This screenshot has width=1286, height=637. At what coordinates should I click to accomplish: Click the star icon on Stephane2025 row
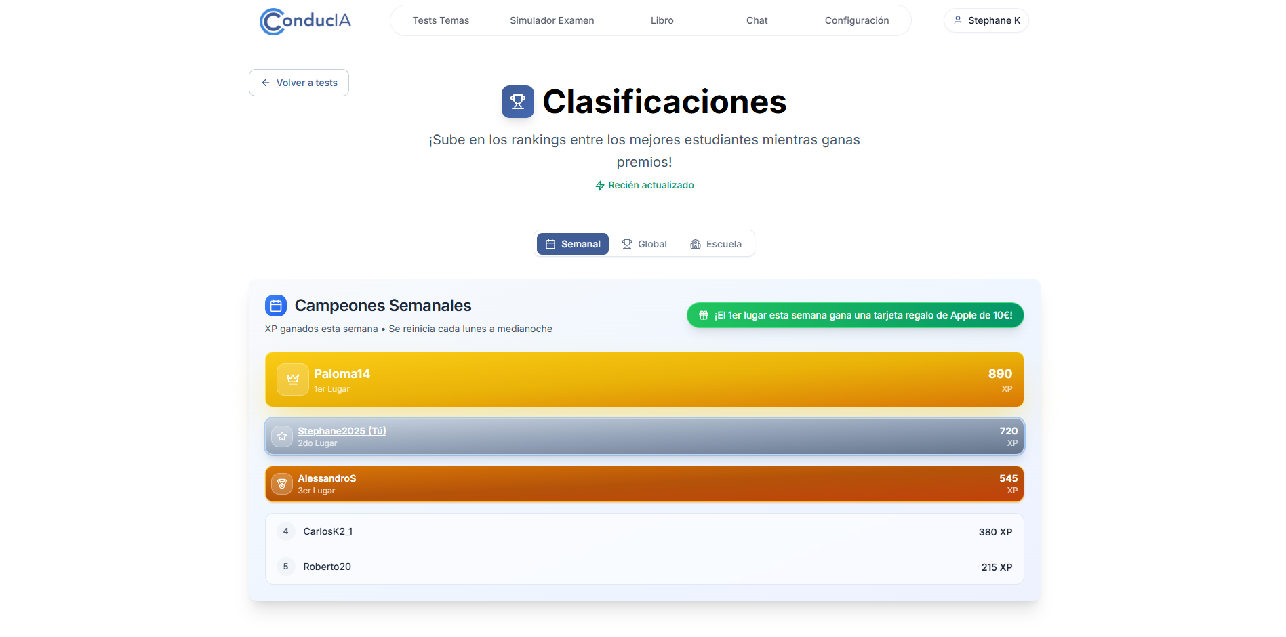coord(282,436)
